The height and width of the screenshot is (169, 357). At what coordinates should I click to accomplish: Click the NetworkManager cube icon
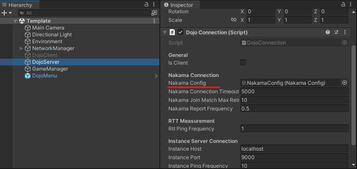[x=27, y=48]
